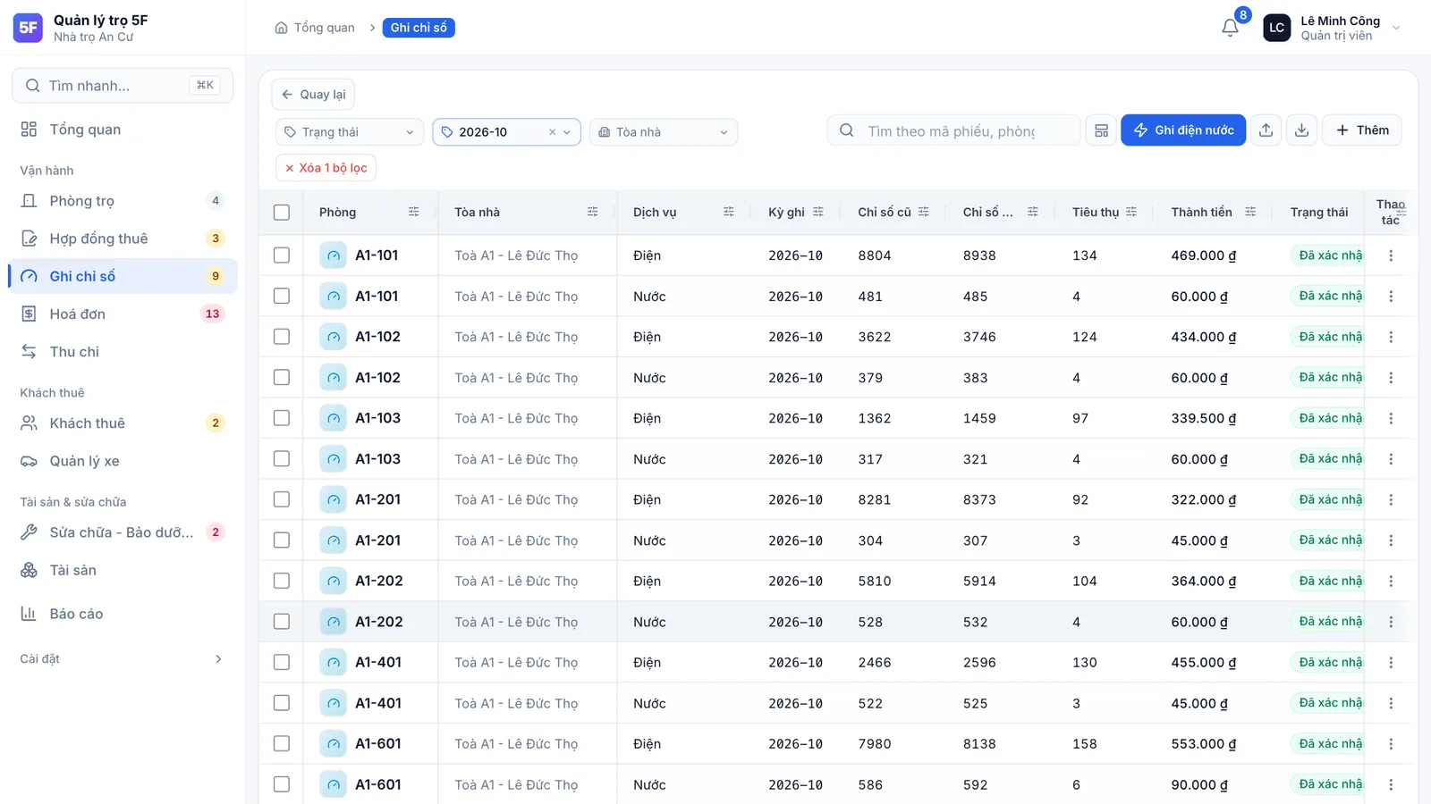Select the A1-601 Nước row checkbox

[282, 784]
